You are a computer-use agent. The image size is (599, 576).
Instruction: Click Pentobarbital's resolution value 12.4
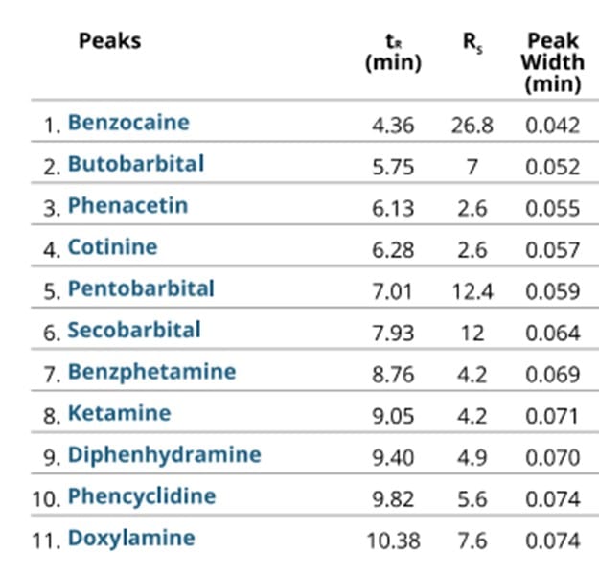point(472,290)
